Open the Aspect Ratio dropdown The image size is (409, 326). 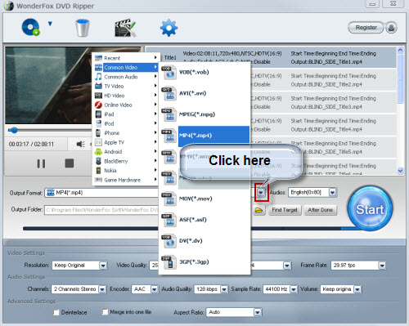click(258, 312)
